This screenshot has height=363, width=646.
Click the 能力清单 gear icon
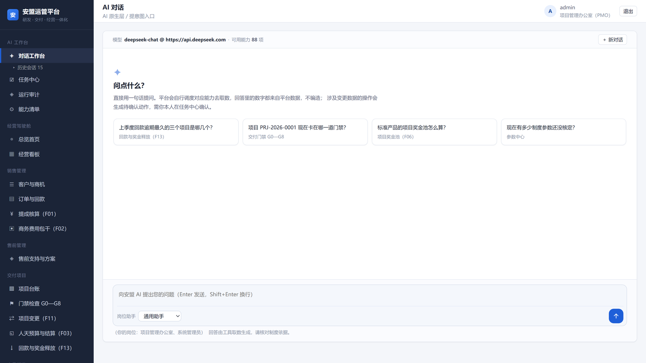(12, 109)
